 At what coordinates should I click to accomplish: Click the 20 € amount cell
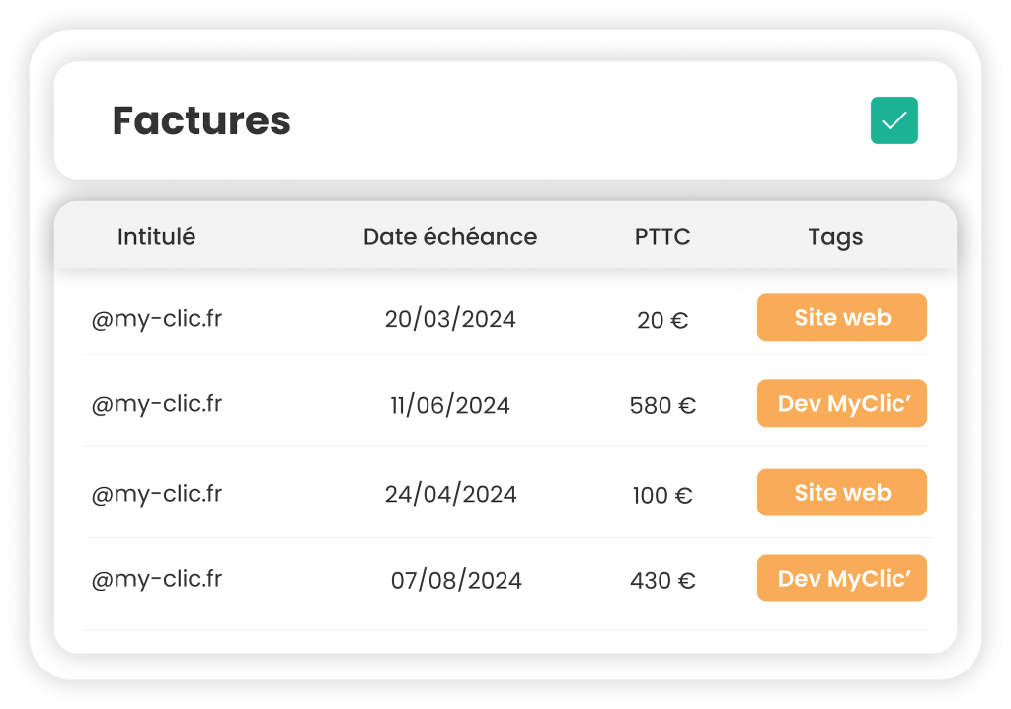click(662, 318)
